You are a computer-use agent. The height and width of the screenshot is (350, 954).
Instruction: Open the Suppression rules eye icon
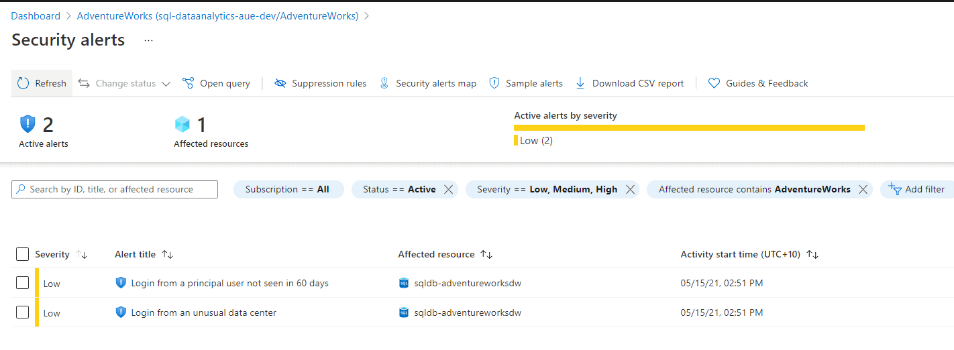tap(280, 83)
